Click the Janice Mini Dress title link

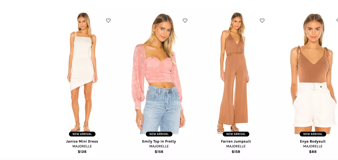click(x=82, y=141)
